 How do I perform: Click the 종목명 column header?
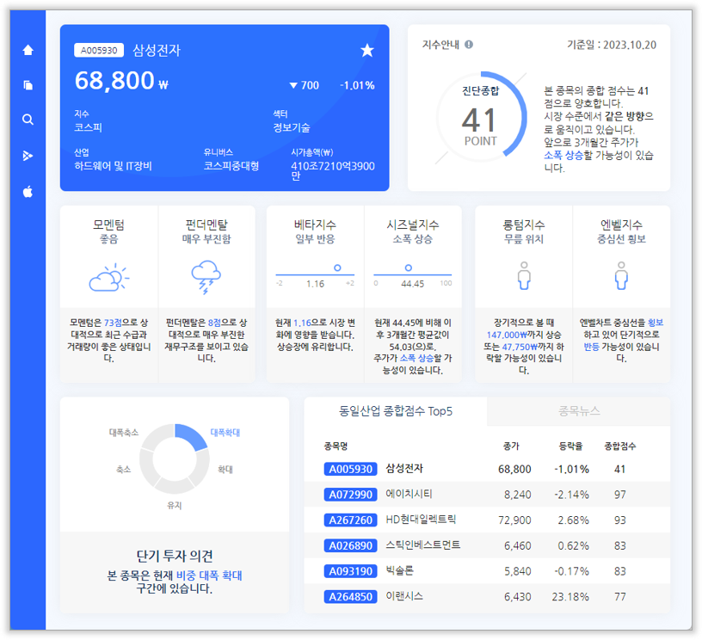pyautogui.click(x=336, y=446)
